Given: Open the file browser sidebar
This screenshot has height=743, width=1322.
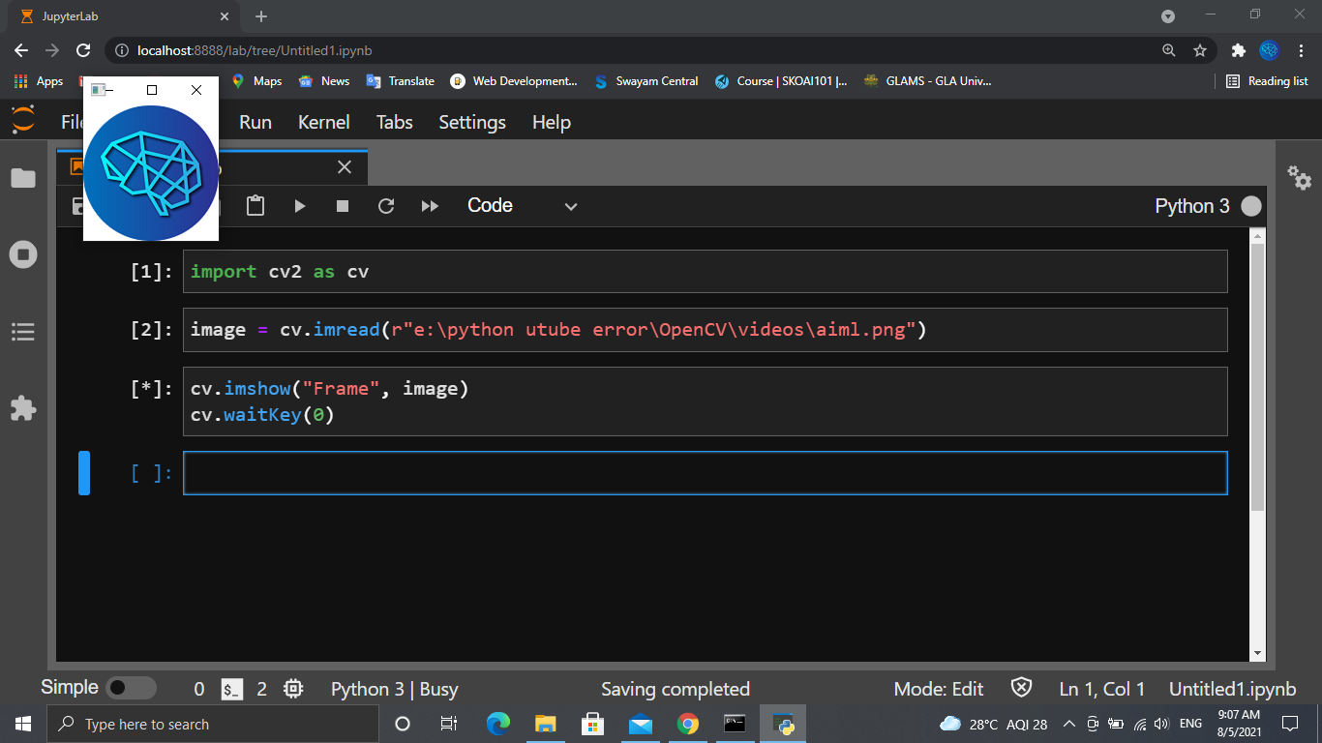Looking at the screenshot, I should pyautogui.click(x=23, y=178).
